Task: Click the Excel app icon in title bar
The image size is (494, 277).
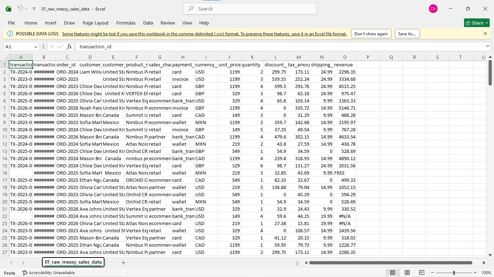Action: point(8,9)
